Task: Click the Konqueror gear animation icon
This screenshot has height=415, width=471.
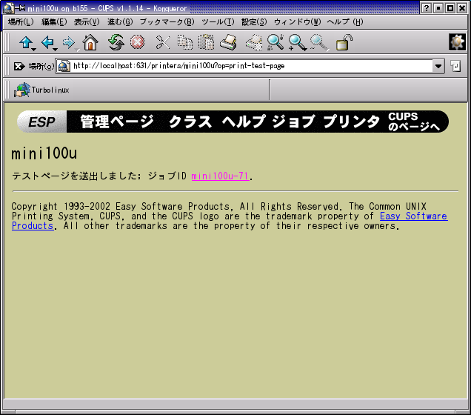Action: coord(457,41)
